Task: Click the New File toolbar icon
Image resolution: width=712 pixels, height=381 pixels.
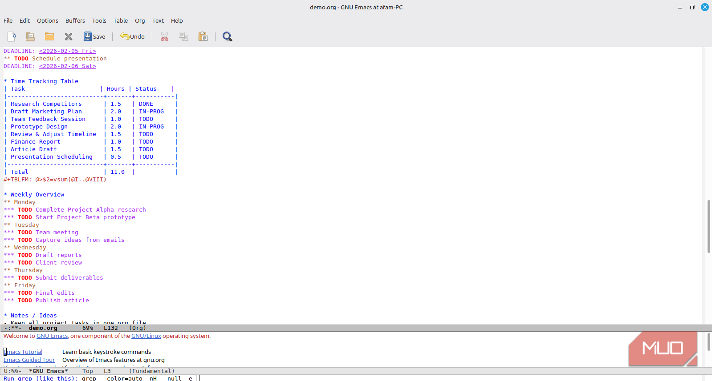Action: 12,36
